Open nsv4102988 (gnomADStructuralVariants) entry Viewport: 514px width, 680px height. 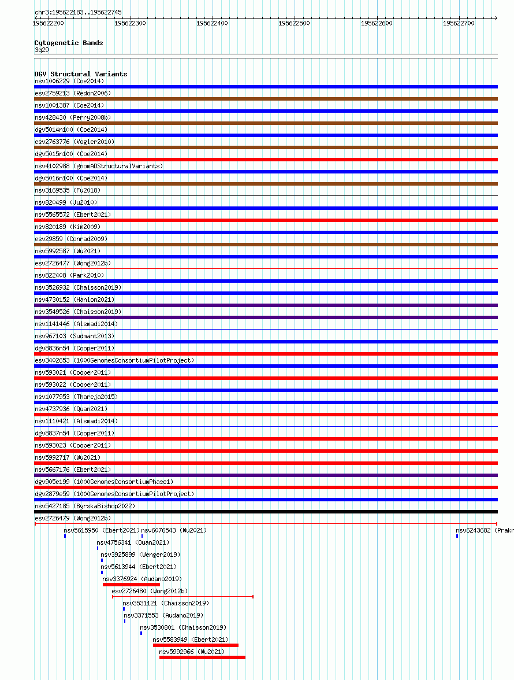click(99, 166)
